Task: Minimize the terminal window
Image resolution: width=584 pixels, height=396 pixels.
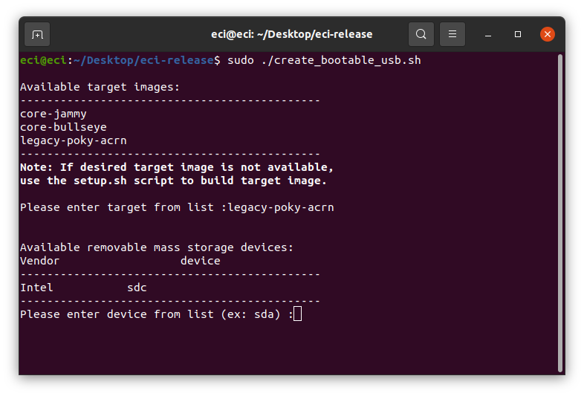Action: tap(488, 35)
